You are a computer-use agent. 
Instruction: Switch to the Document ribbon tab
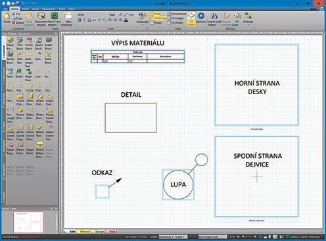49,9
